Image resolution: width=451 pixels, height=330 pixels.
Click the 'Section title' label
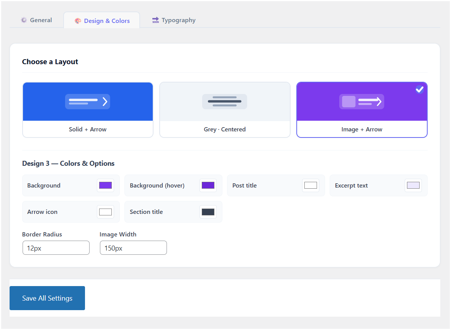[x=146, y=212]
